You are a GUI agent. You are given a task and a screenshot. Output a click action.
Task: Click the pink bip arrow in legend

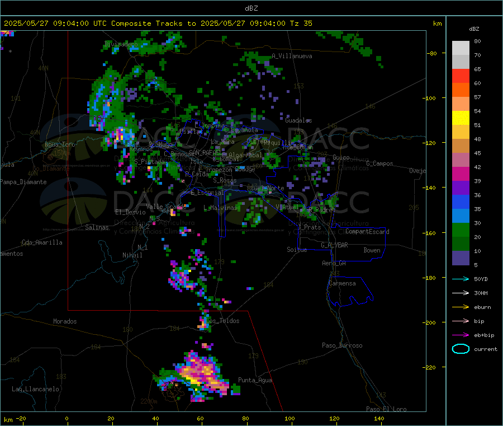point(461,321)
